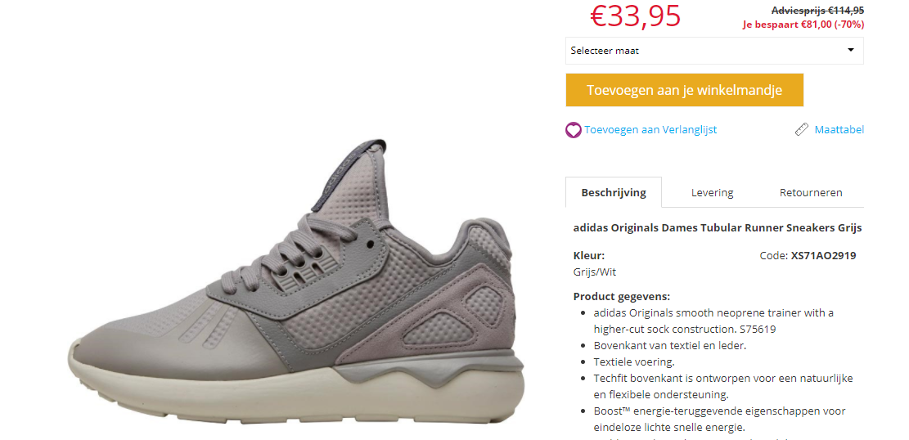Viewport: 909px width, 440px height.
Task: Click Toevoegen aan Verlanglijst link
Action: (650, 130)
